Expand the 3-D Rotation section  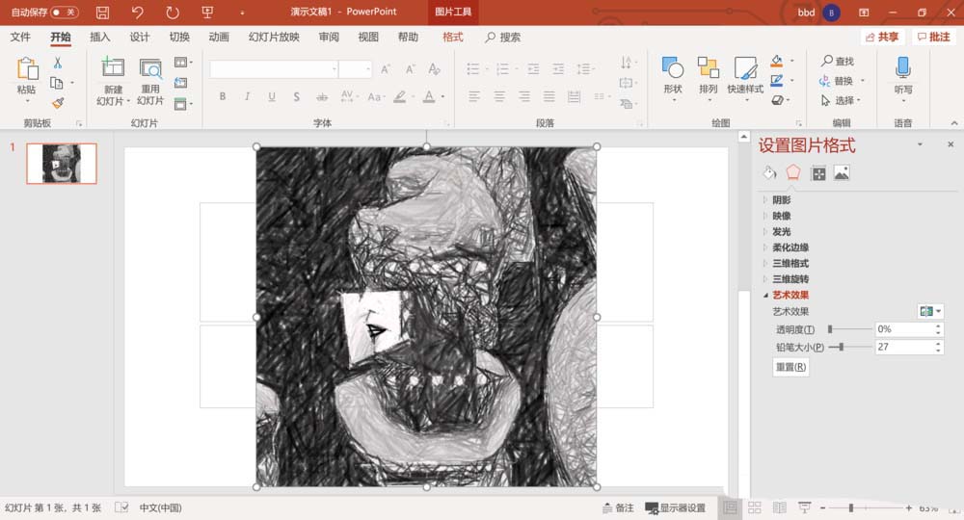[790, 279]
